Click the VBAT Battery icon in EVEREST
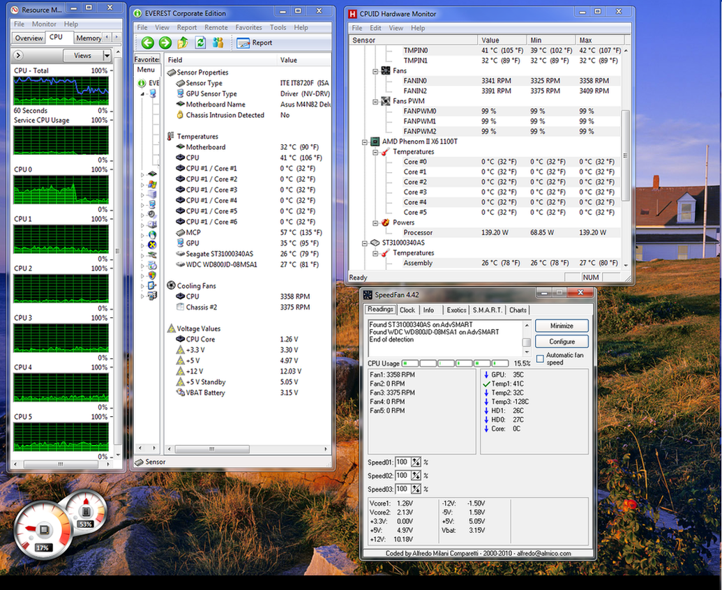Image resolution: width=722 pixels, height=590 pixels. pos(181,393)
